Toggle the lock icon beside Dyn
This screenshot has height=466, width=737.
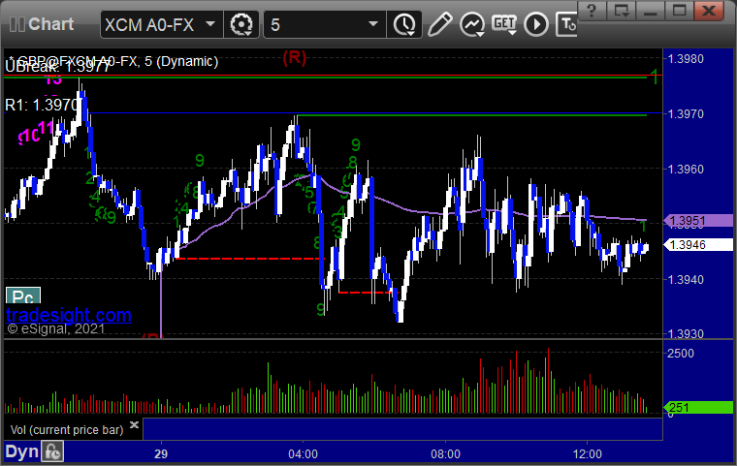pos(52,451)
